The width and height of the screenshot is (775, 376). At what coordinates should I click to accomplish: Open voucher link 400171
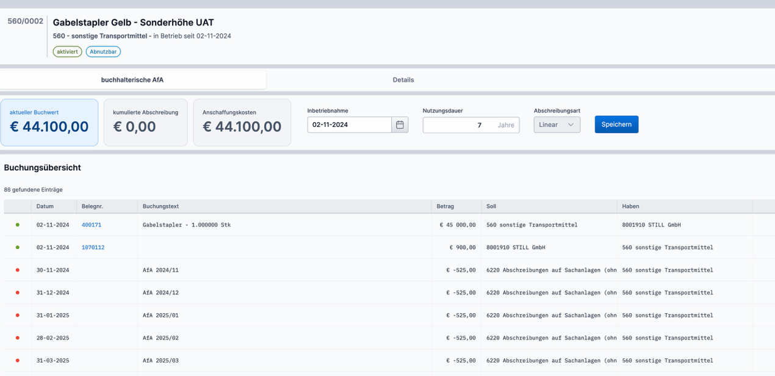tap(92, 225)
